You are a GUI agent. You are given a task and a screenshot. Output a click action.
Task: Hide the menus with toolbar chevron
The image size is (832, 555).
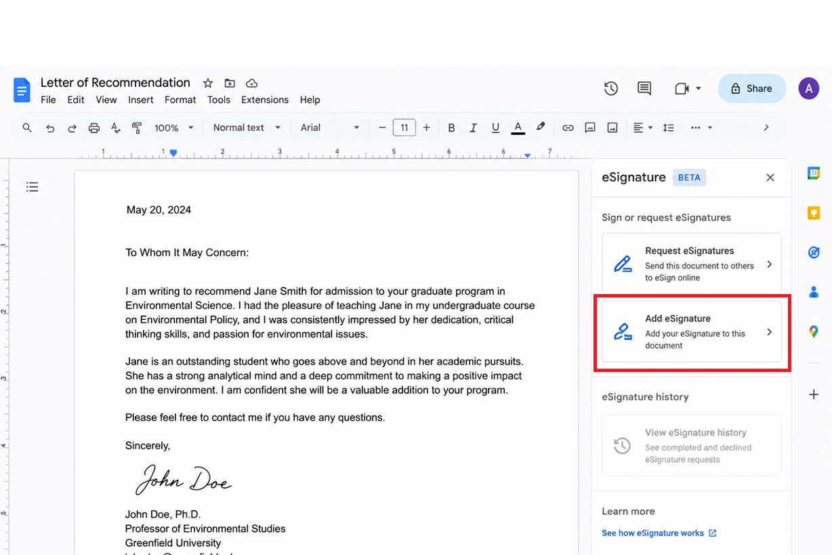tap(766, 127)
